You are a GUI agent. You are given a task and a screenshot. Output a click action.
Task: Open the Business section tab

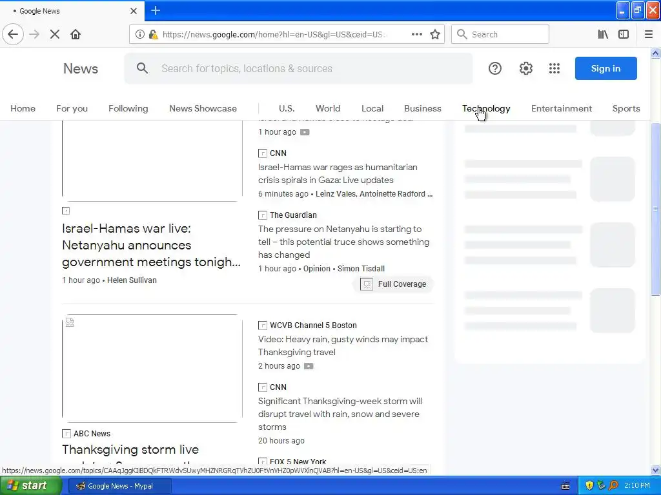pyautogui.click(x=422, y=108)
